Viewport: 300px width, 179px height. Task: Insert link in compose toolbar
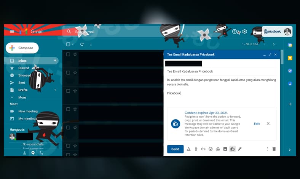(203, 149)
